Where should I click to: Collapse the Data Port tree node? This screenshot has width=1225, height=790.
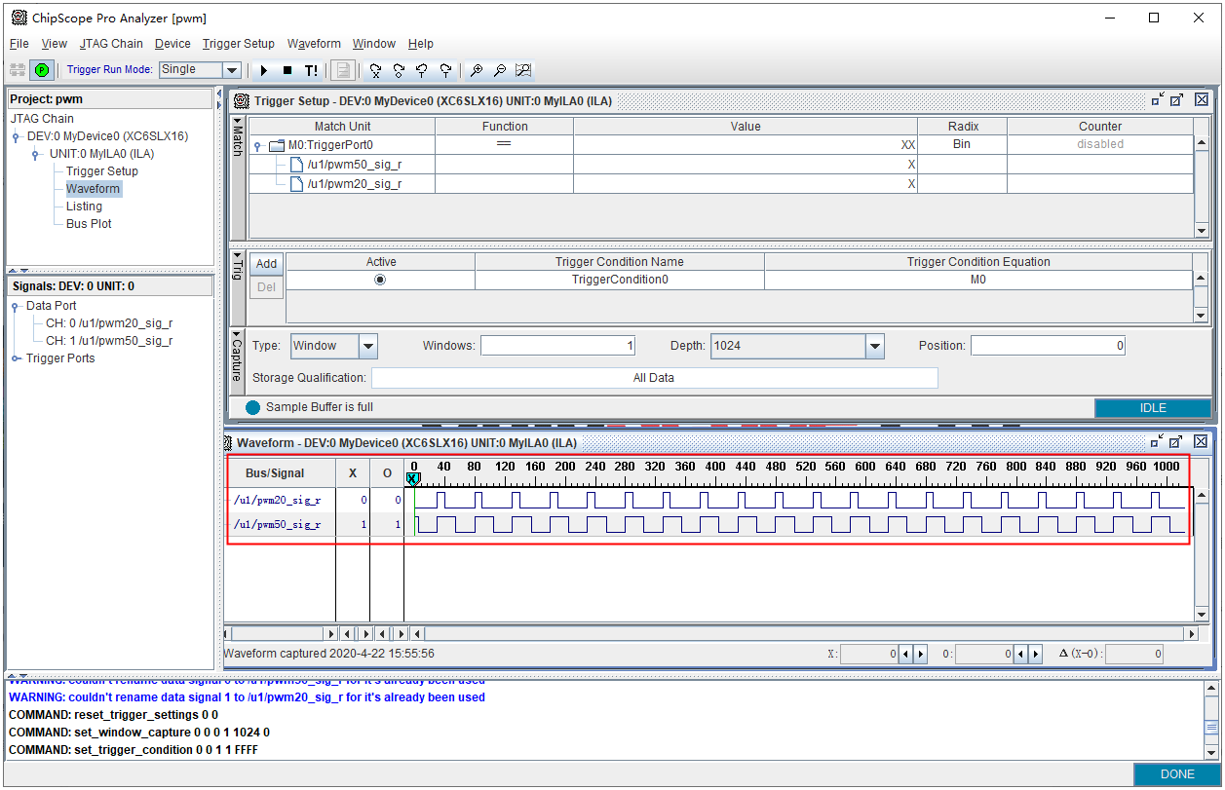pyautogui.click(x=16, y=307)
